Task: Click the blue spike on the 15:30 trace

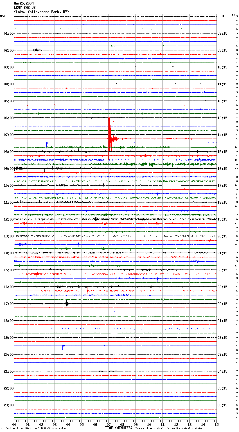Action: [157, 279]
